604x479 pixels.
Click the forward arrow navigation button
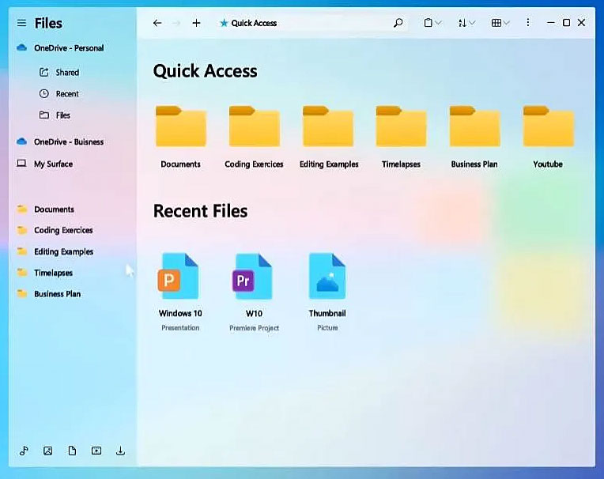click(176, 23)
